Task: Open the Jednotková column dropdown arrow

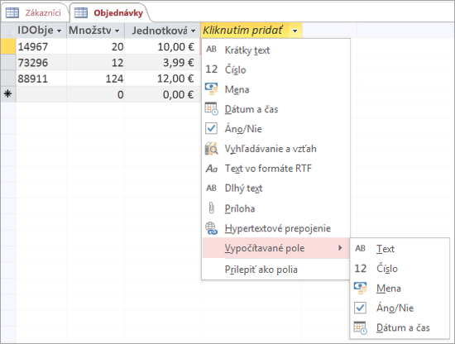Action: [193, 31]
